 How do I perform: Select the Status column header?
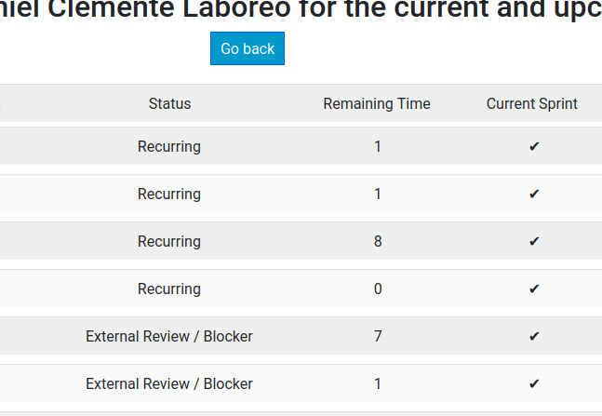point(169,103)
